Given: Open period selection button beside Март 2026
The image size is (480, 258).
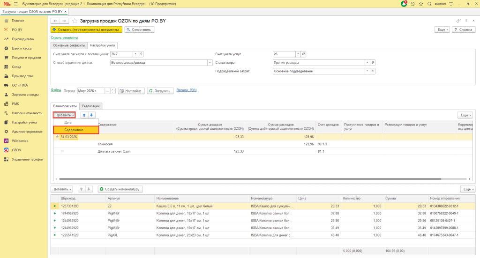Looking at the screenshot, I should [107, 91].
